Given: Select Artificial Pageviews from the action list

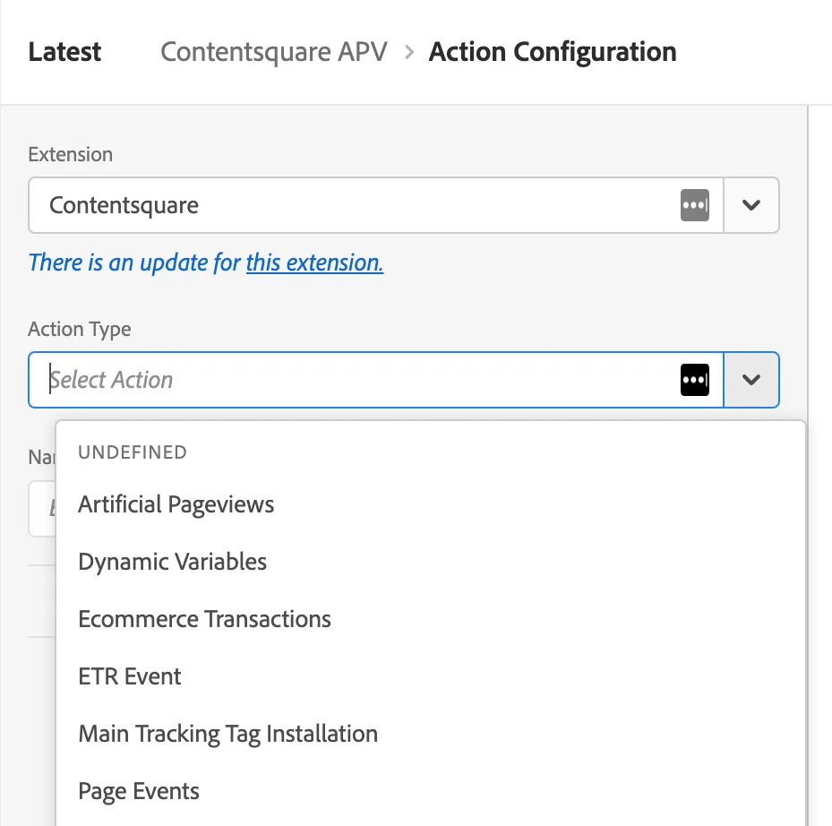Looking at the screenshot, I should [x=176, y=504].
